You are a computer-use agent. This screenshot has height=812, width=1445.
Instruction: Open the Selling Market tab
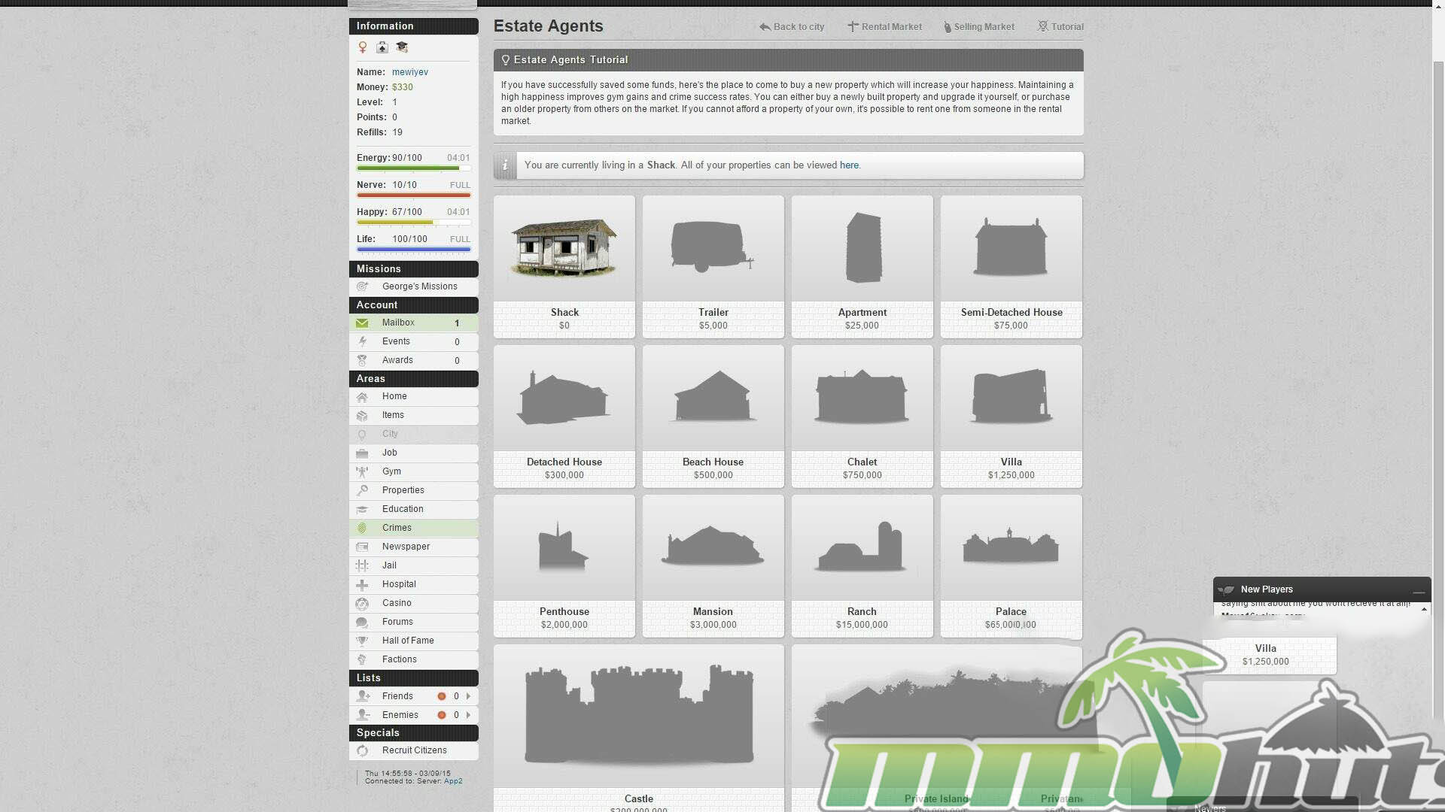[978, 27]
